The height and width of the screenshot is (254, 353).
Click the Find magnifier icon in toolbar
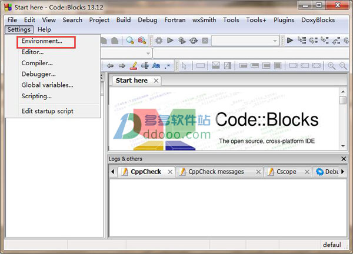[x=130, y=41]
